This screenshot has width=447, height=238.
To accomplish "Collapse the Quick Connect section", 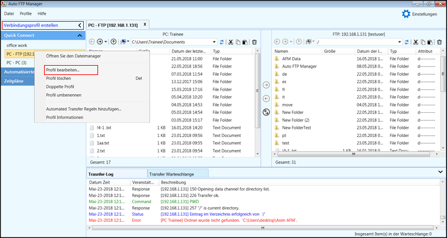I will pyautogui.click(x=79, y=35).
